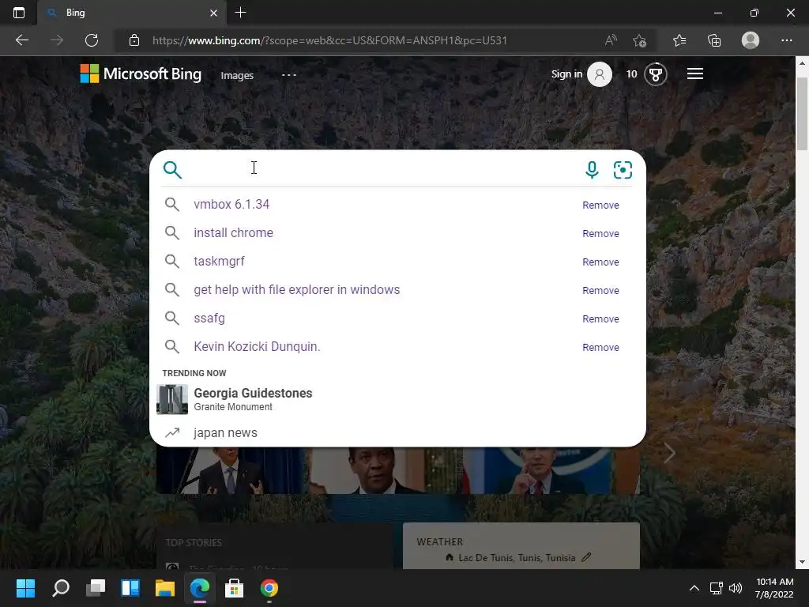Open the Windows Start menu
This screenshot has height=607, width=809.
coord(25,588)
